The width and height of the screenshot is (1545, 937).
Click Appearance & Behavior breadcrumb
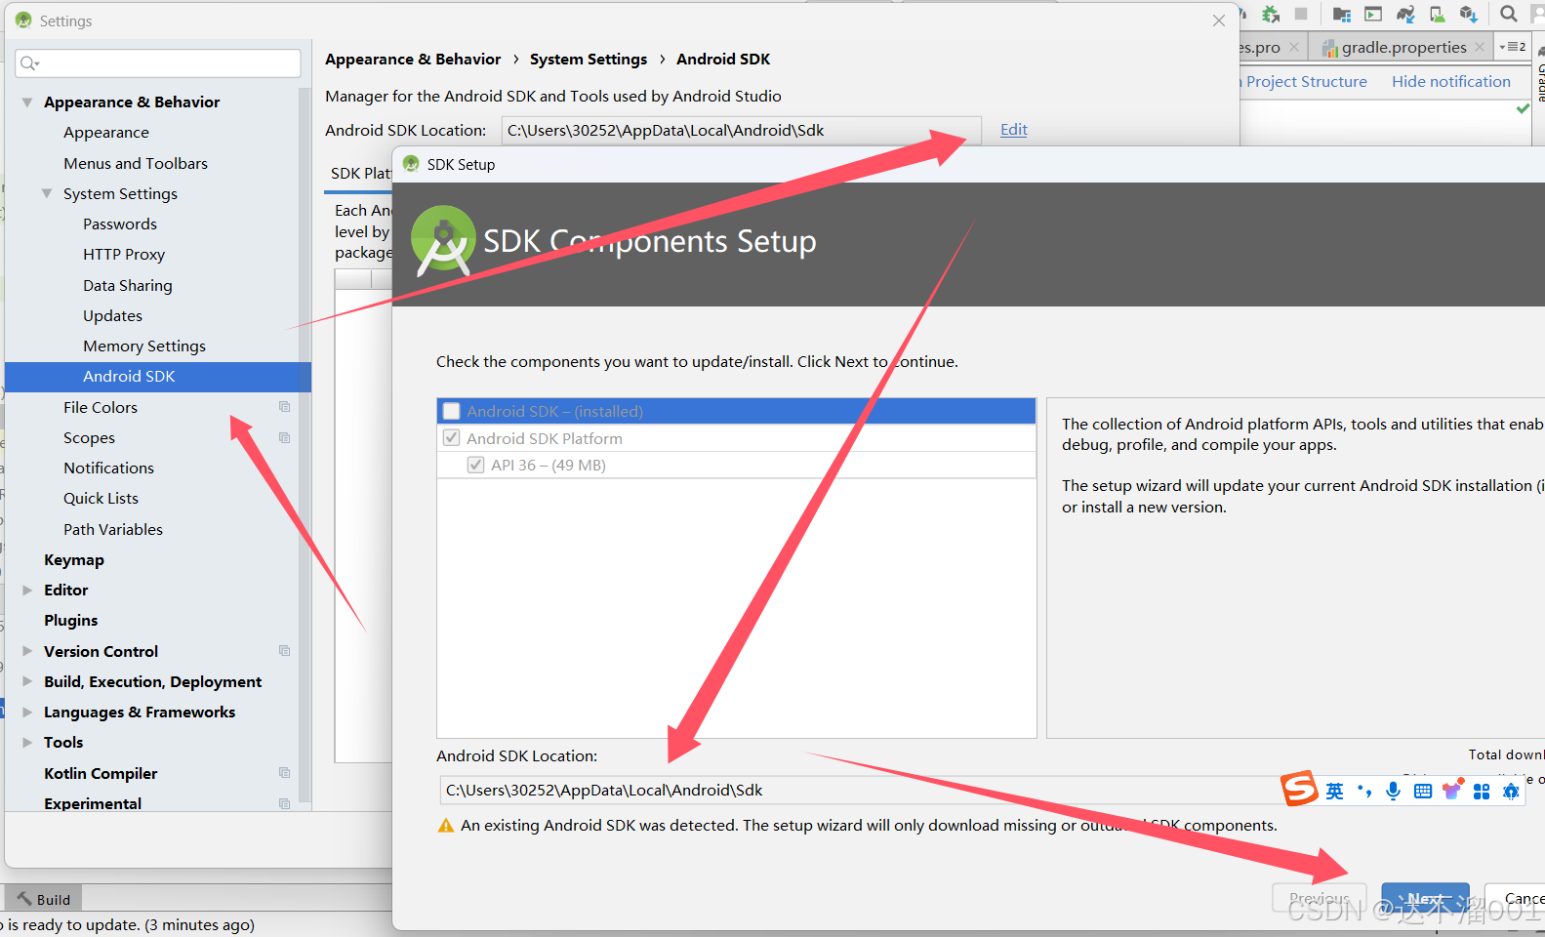tap(413, 59)
